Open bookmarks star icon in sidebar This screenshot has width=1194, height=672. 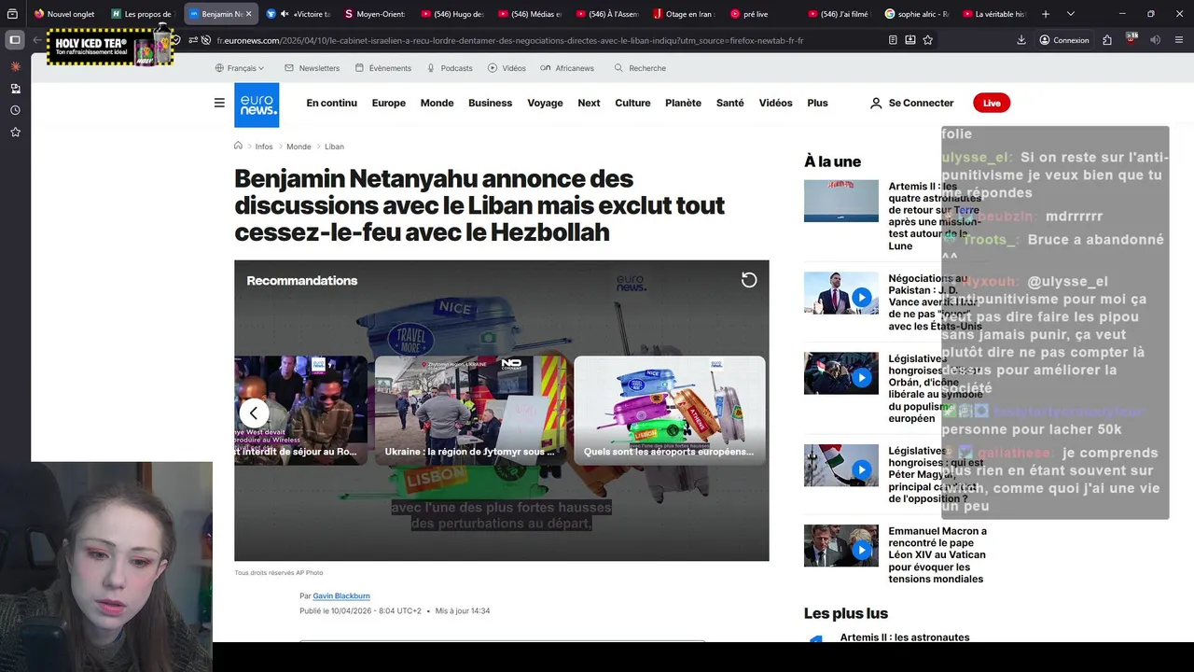15,133
